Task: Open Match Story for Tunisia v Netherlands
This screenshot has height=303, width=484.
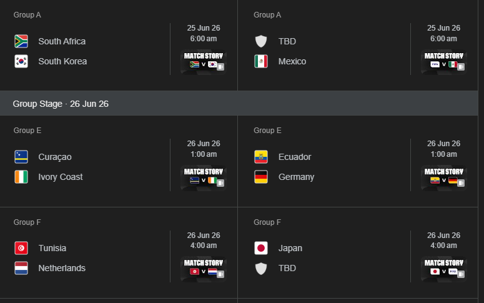Action: point(204,268)
